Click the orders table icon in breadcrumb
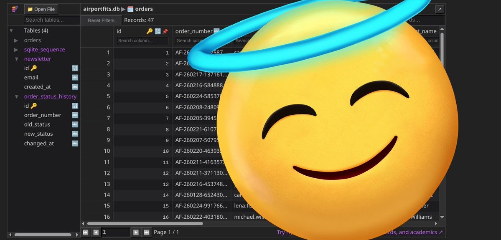This screenshot has height=240, width=501. tap(130, 9)
